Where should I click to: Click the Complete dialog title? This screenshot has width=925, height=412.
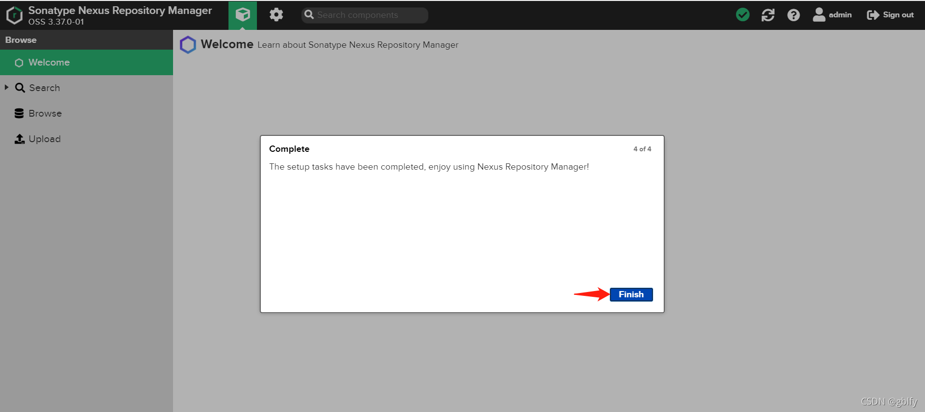pos(289,149)
